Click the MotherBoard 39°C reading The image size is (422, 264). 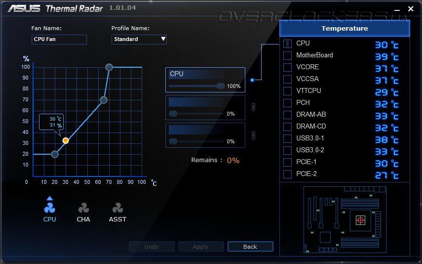click(387, 57)
